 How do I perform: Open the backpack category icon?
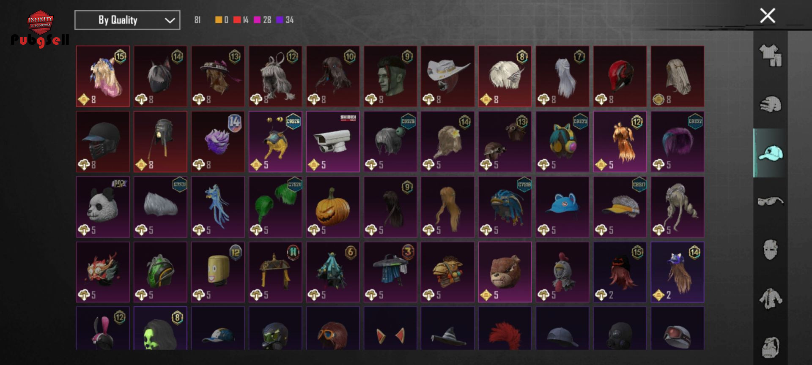pyautogui.click(x=770, y=347)
